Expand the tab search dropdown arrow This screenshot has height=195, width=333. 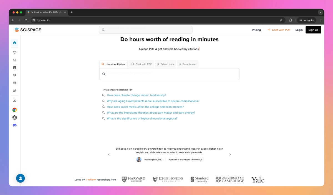pyautogui.click(x=321, y=12)
